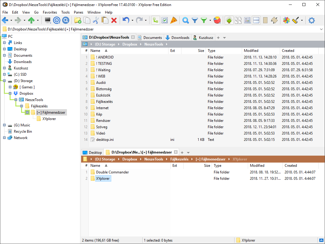Open the Undo dropdown arrow
Image resolution: width=325 pixels, height=244 pixels.
point(132,20)
